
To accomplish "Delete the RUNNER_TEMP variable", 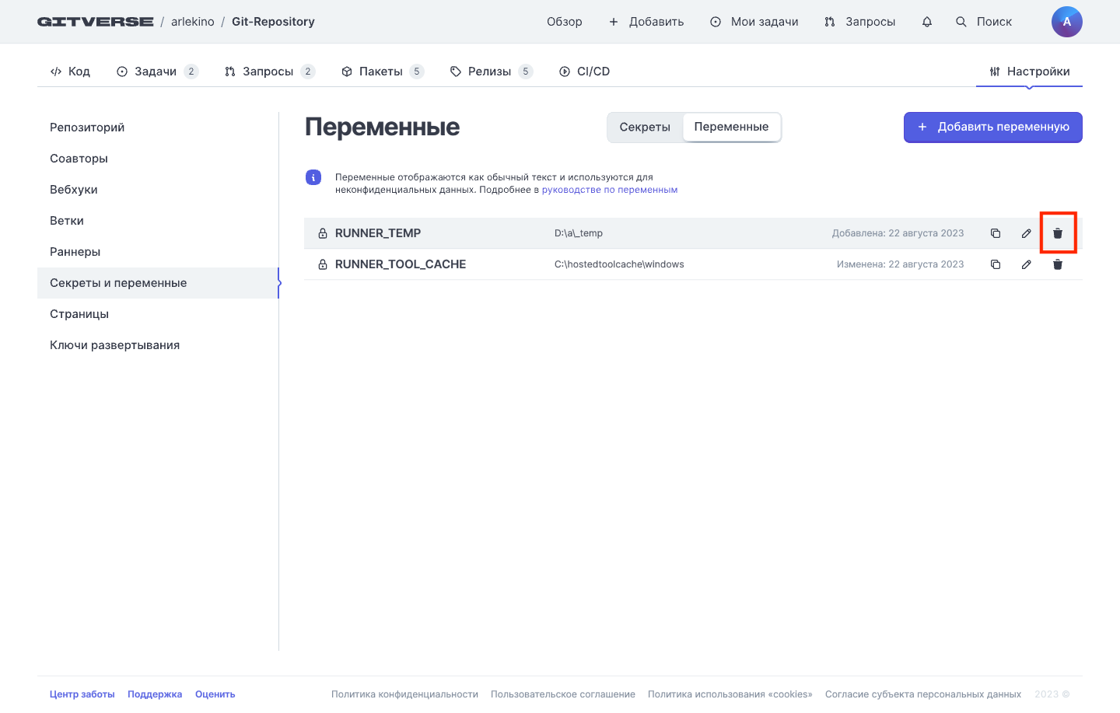I will [x=1057, y=233].
